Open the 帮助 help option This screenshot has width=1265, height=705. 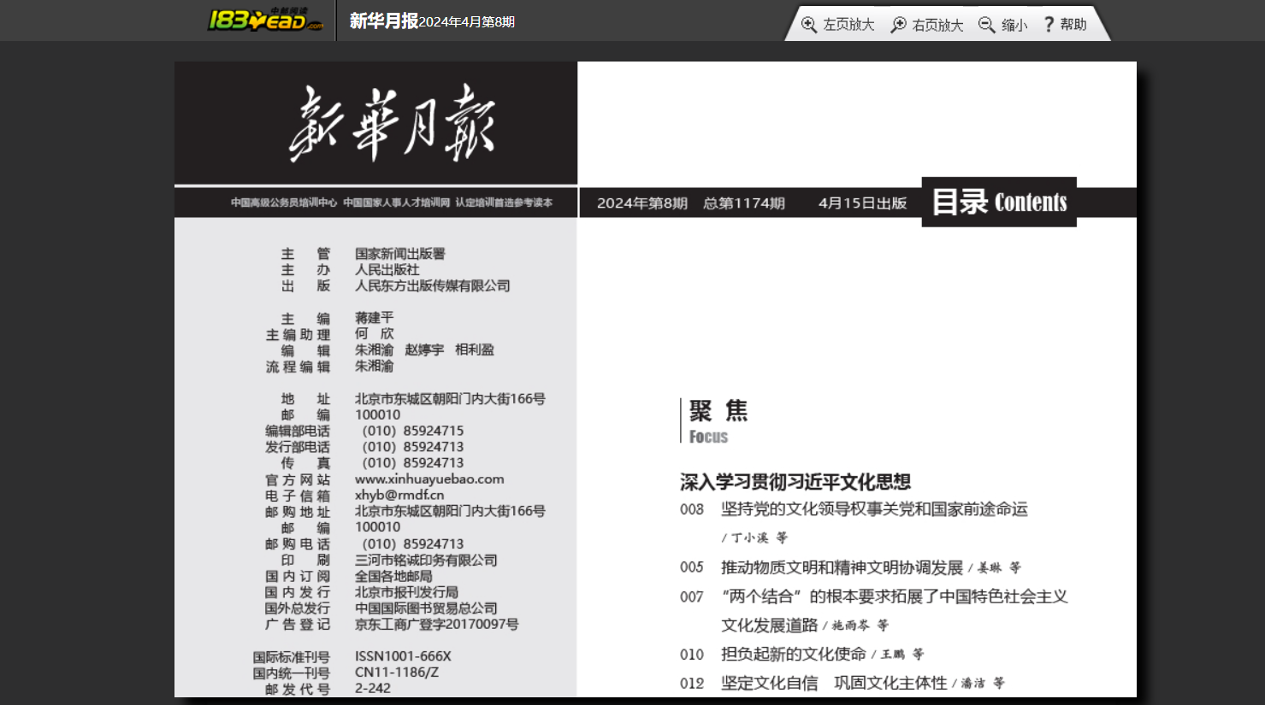[1073, 25]
